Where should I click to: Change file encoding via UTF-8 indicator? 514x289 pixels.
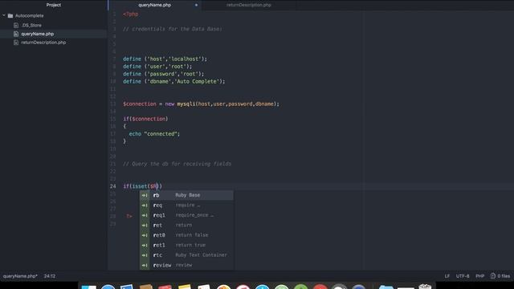click(x=463, y=276)
